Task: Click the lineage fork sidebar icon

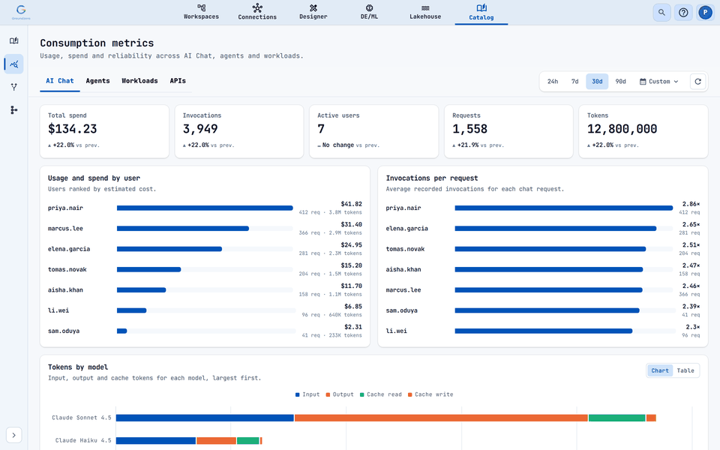Action: [13, 87]
